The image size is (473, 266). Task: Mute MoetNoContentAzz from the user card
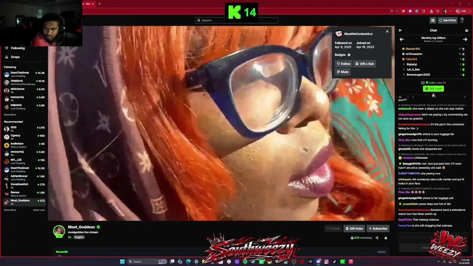click(x=343, y=72)
